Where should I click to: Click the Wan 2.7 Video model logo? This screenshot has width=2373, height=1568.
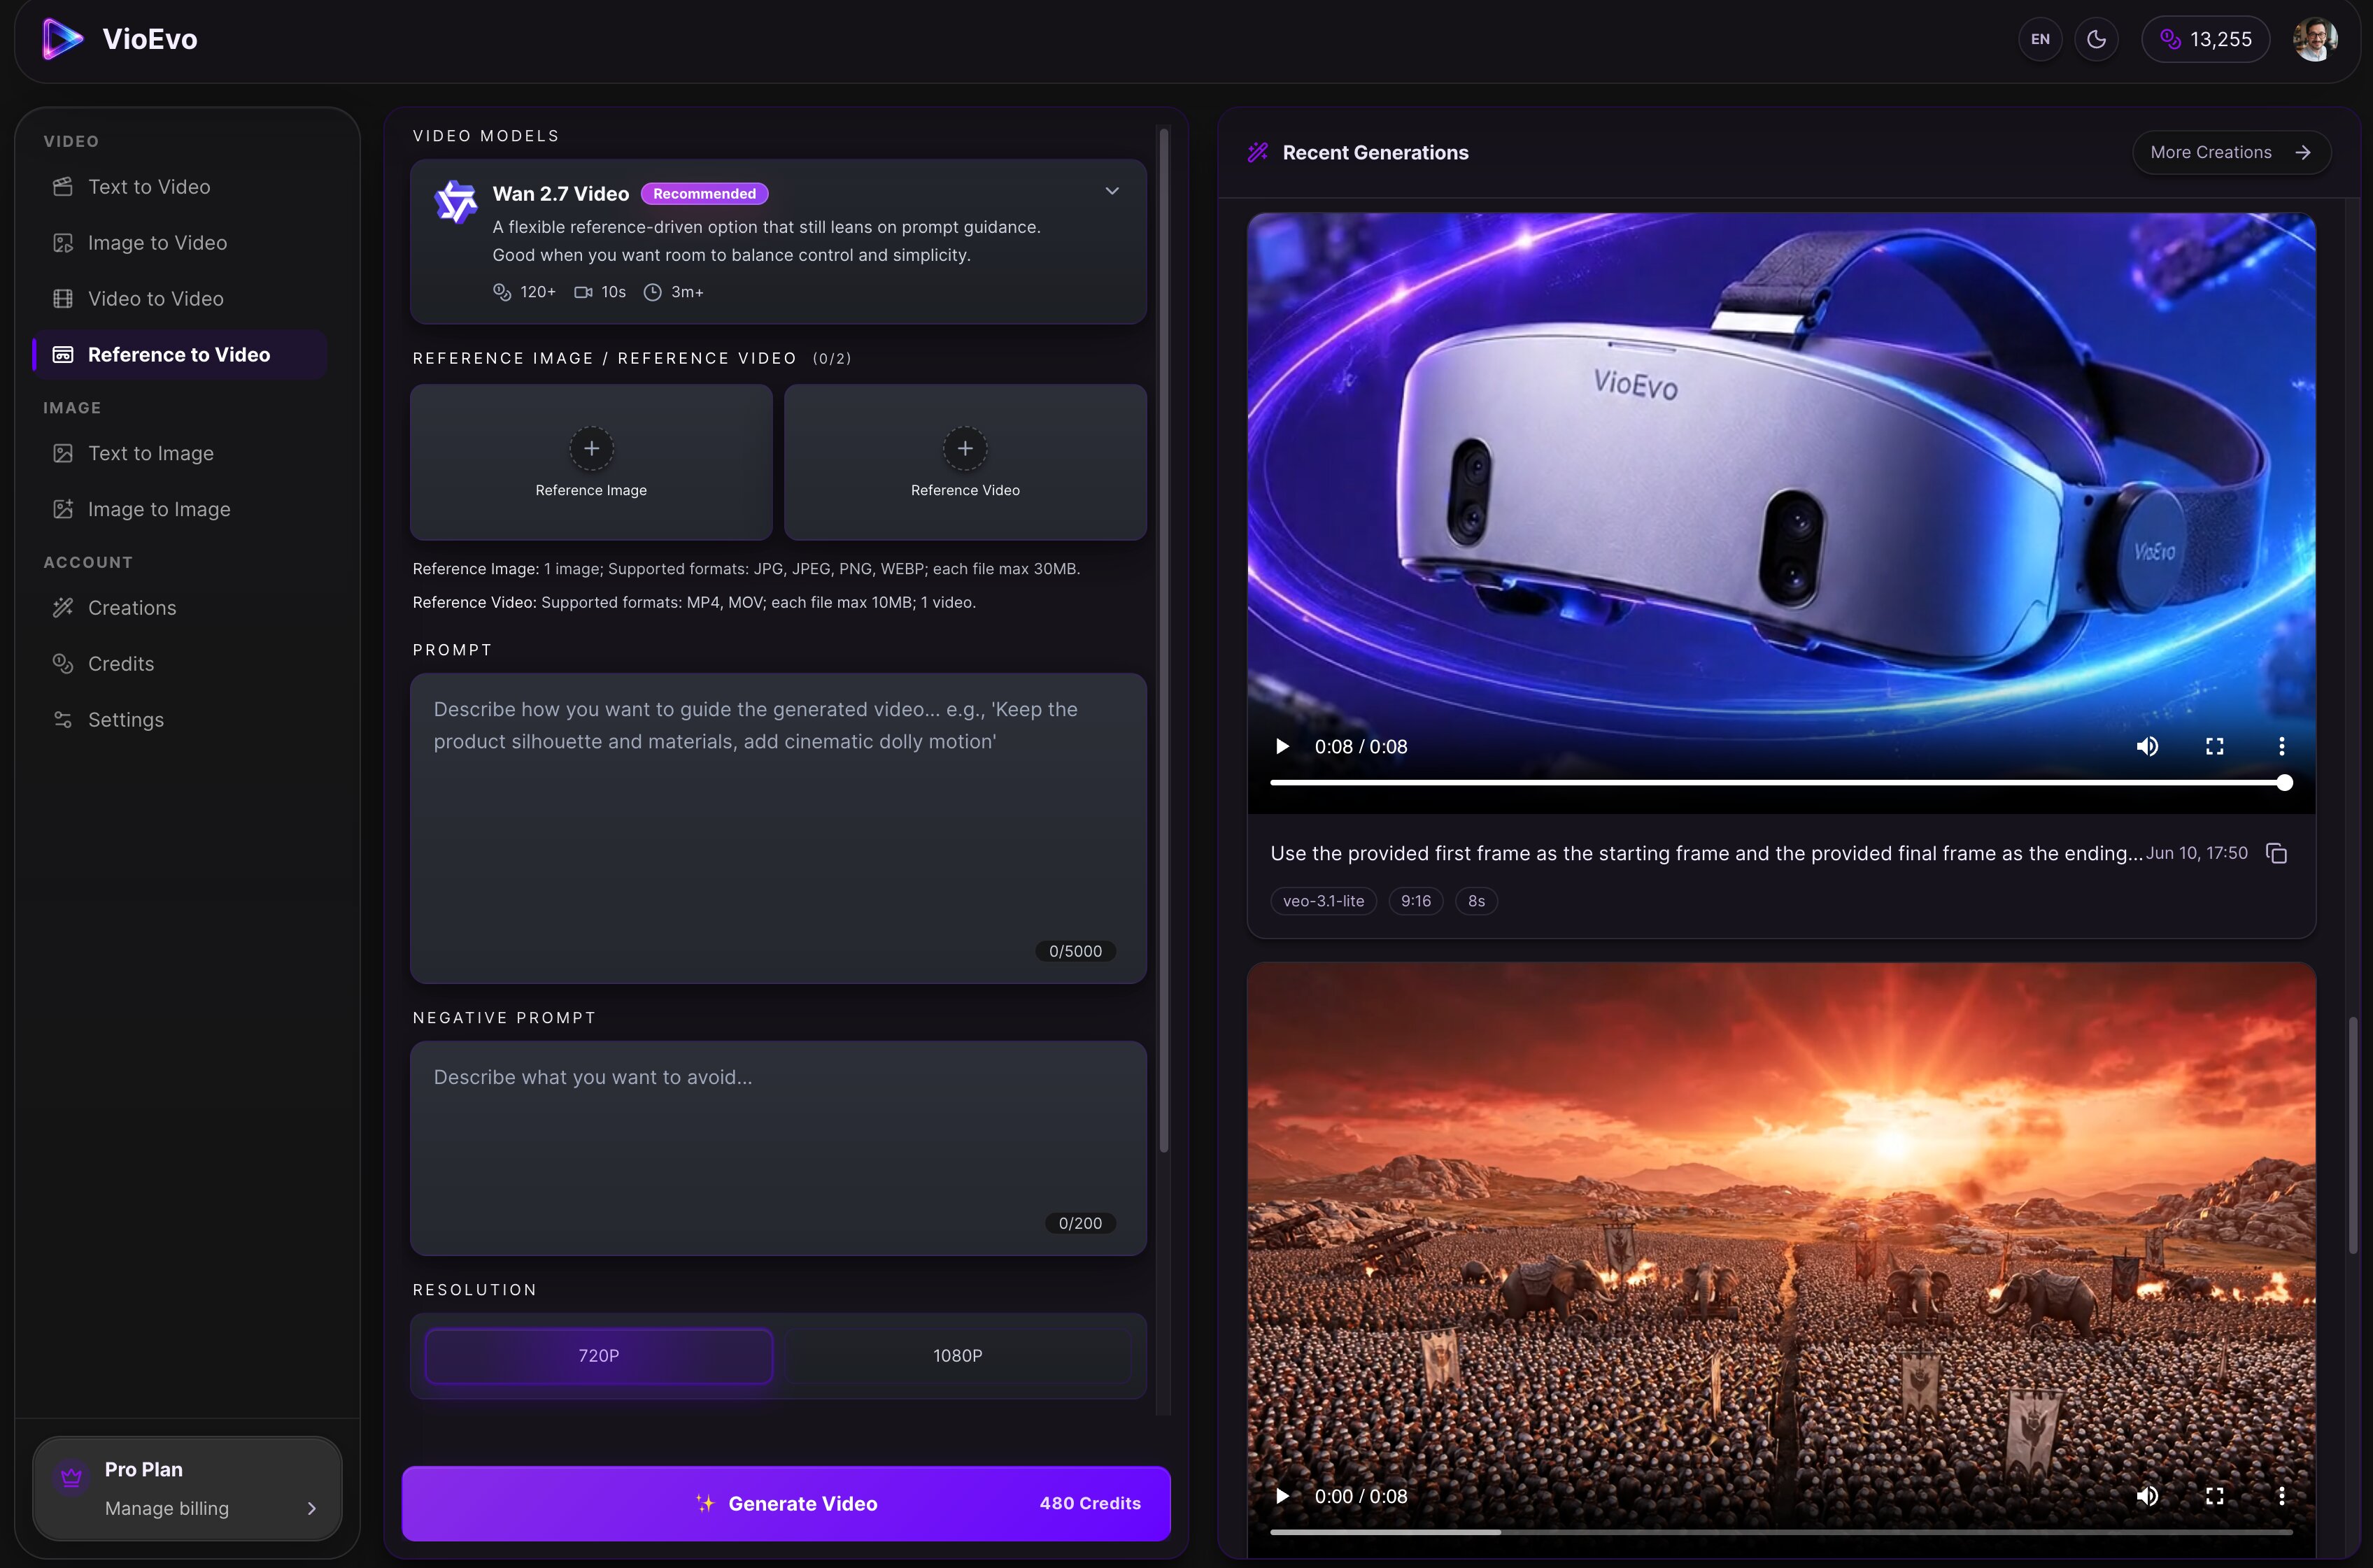coord(456,202)
